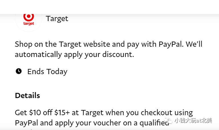Click the white header bar at top
The image size is (219, 130).
(109, 7)
